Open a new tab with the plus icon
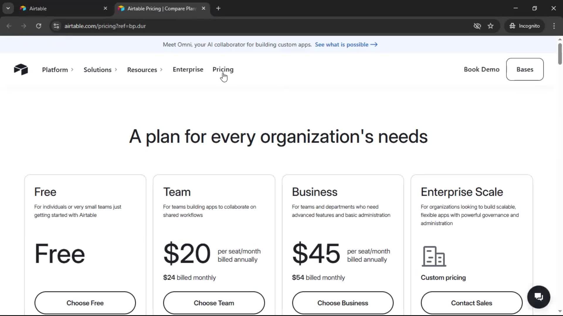The width and height of the screenshot is (563, 316). 218,8
